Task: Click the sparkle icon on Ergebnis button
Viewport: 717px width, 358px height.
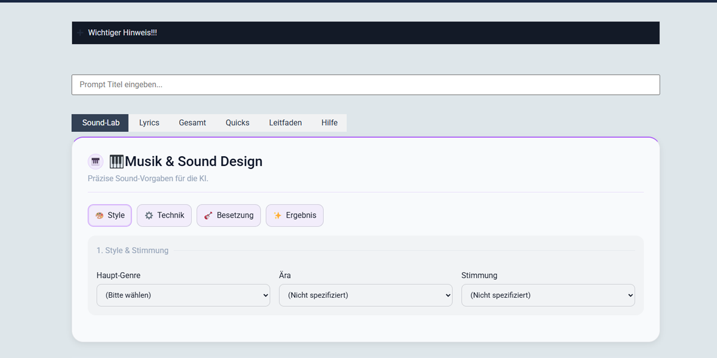Action: [278, 215]
